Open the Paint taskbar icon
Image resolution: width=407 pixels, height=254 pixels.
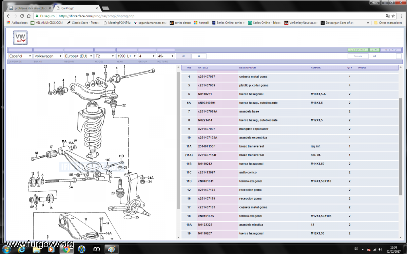click(x=112, y=249)
